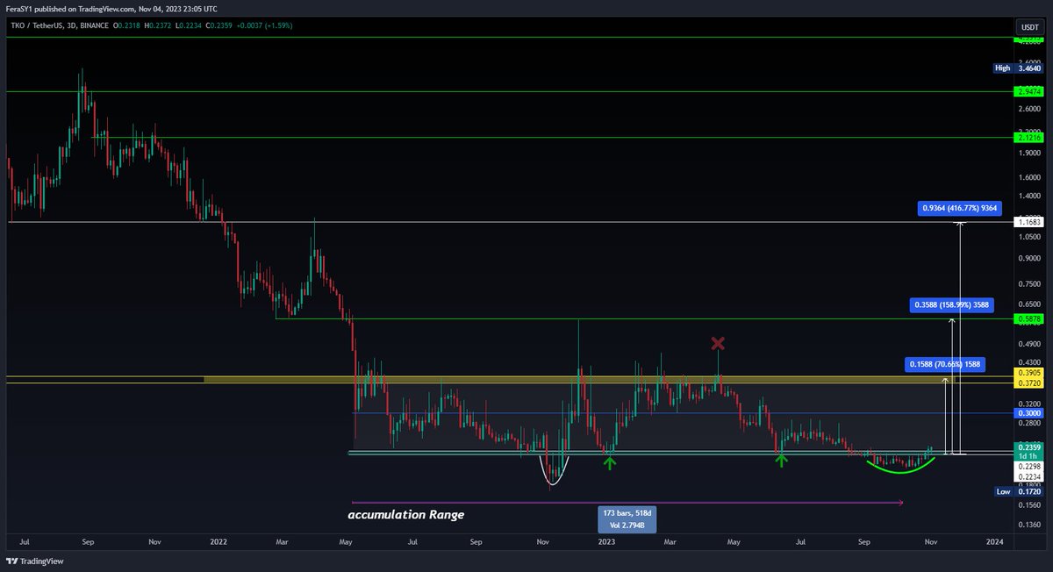
Task: Click the 0.2298 price label
Action: 1028,467
